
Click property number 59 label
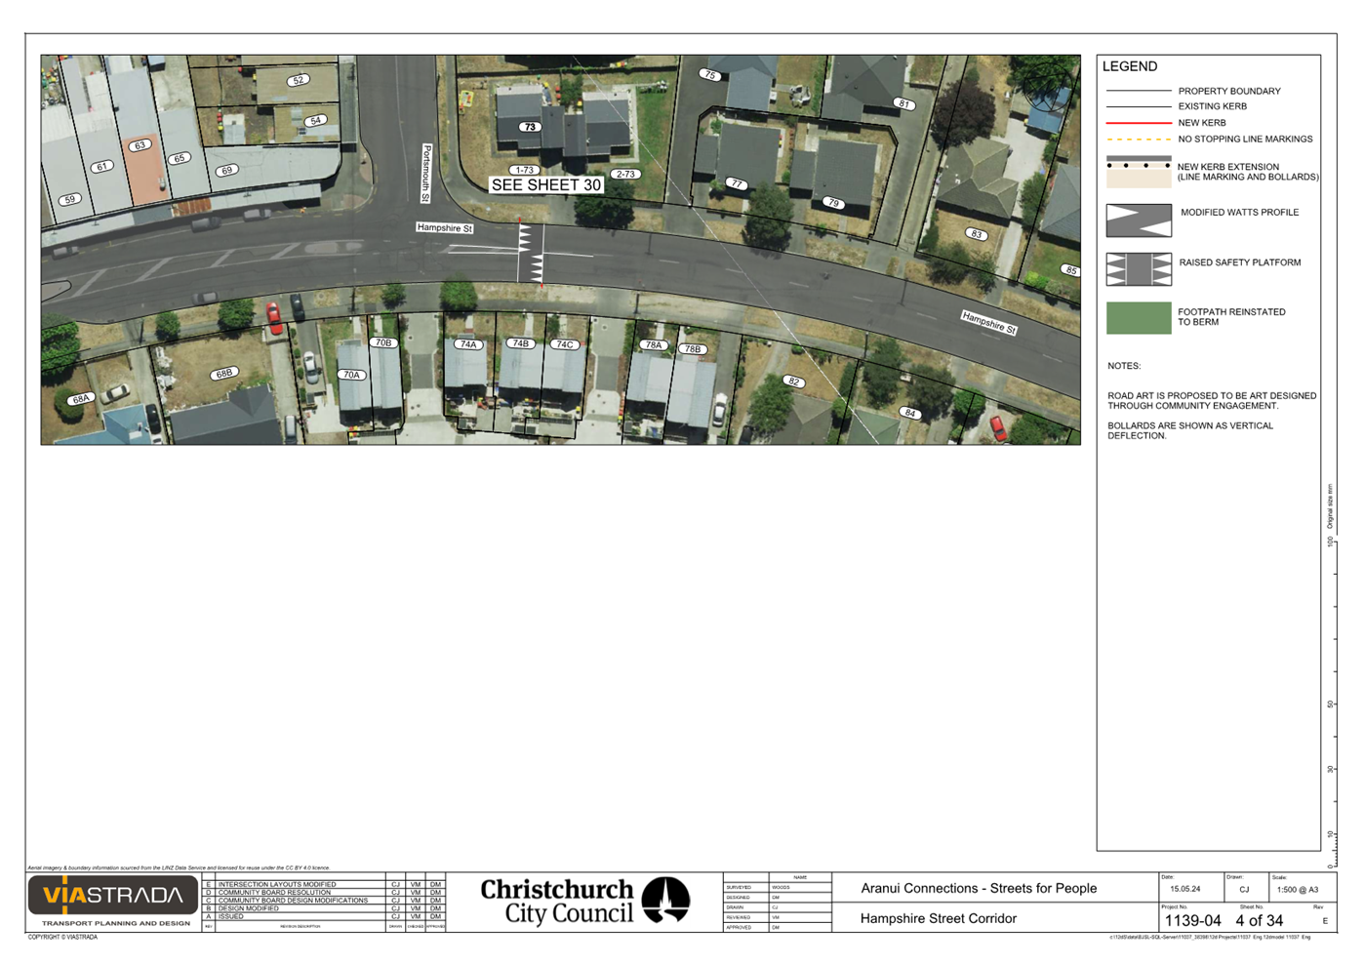coord(68,200)
